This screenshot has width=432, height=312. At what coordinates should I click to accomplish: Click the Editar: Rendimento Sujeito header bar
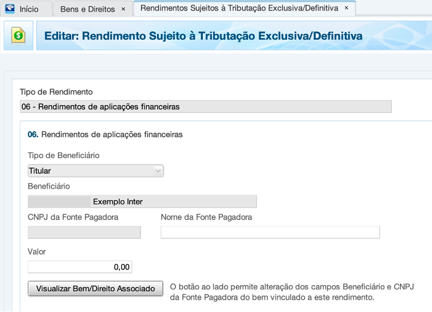pos(203,36)
